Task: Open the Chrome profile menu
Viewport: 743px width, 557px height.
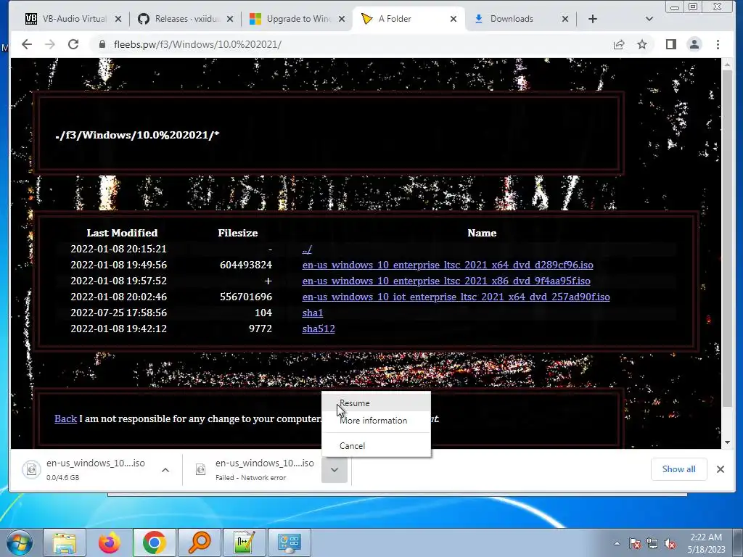Action: click(694, 44)
